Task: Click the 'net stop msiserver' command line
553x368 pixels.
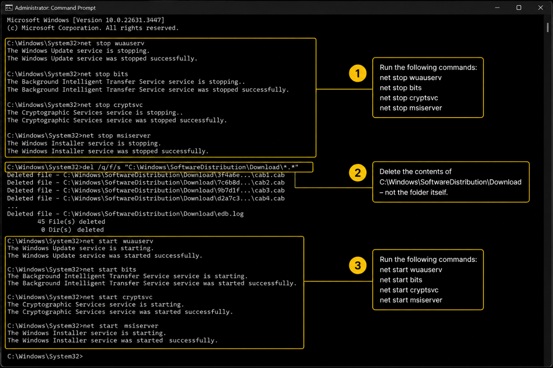Action: (79, 136)
